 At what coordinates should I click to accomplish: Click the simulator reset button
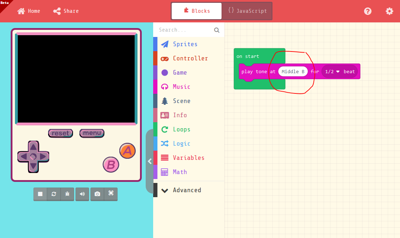coord(61,133)
